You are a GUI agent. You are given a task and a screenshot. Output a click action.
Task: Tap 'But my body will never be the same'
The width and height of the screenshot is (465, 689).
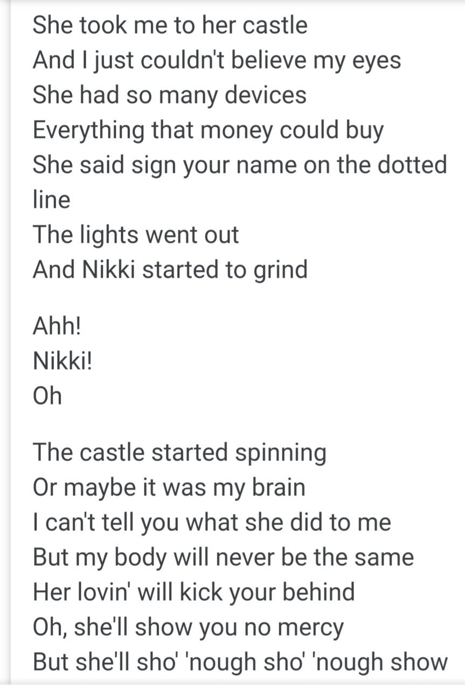(x=223, y=557)
